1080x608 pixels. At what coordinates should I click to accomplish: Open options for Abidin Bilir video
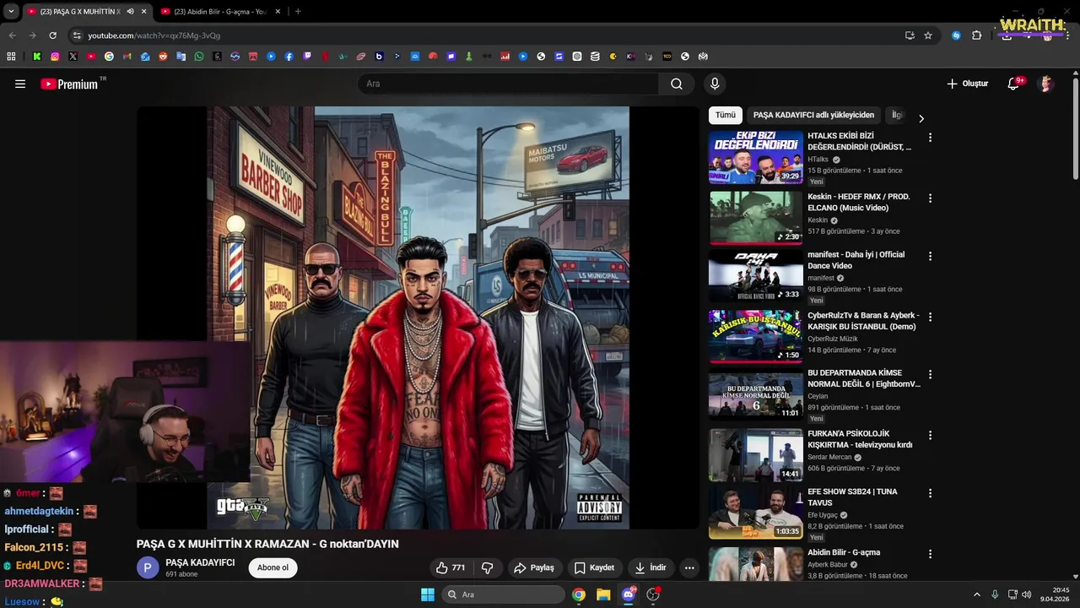pos(930,554)
